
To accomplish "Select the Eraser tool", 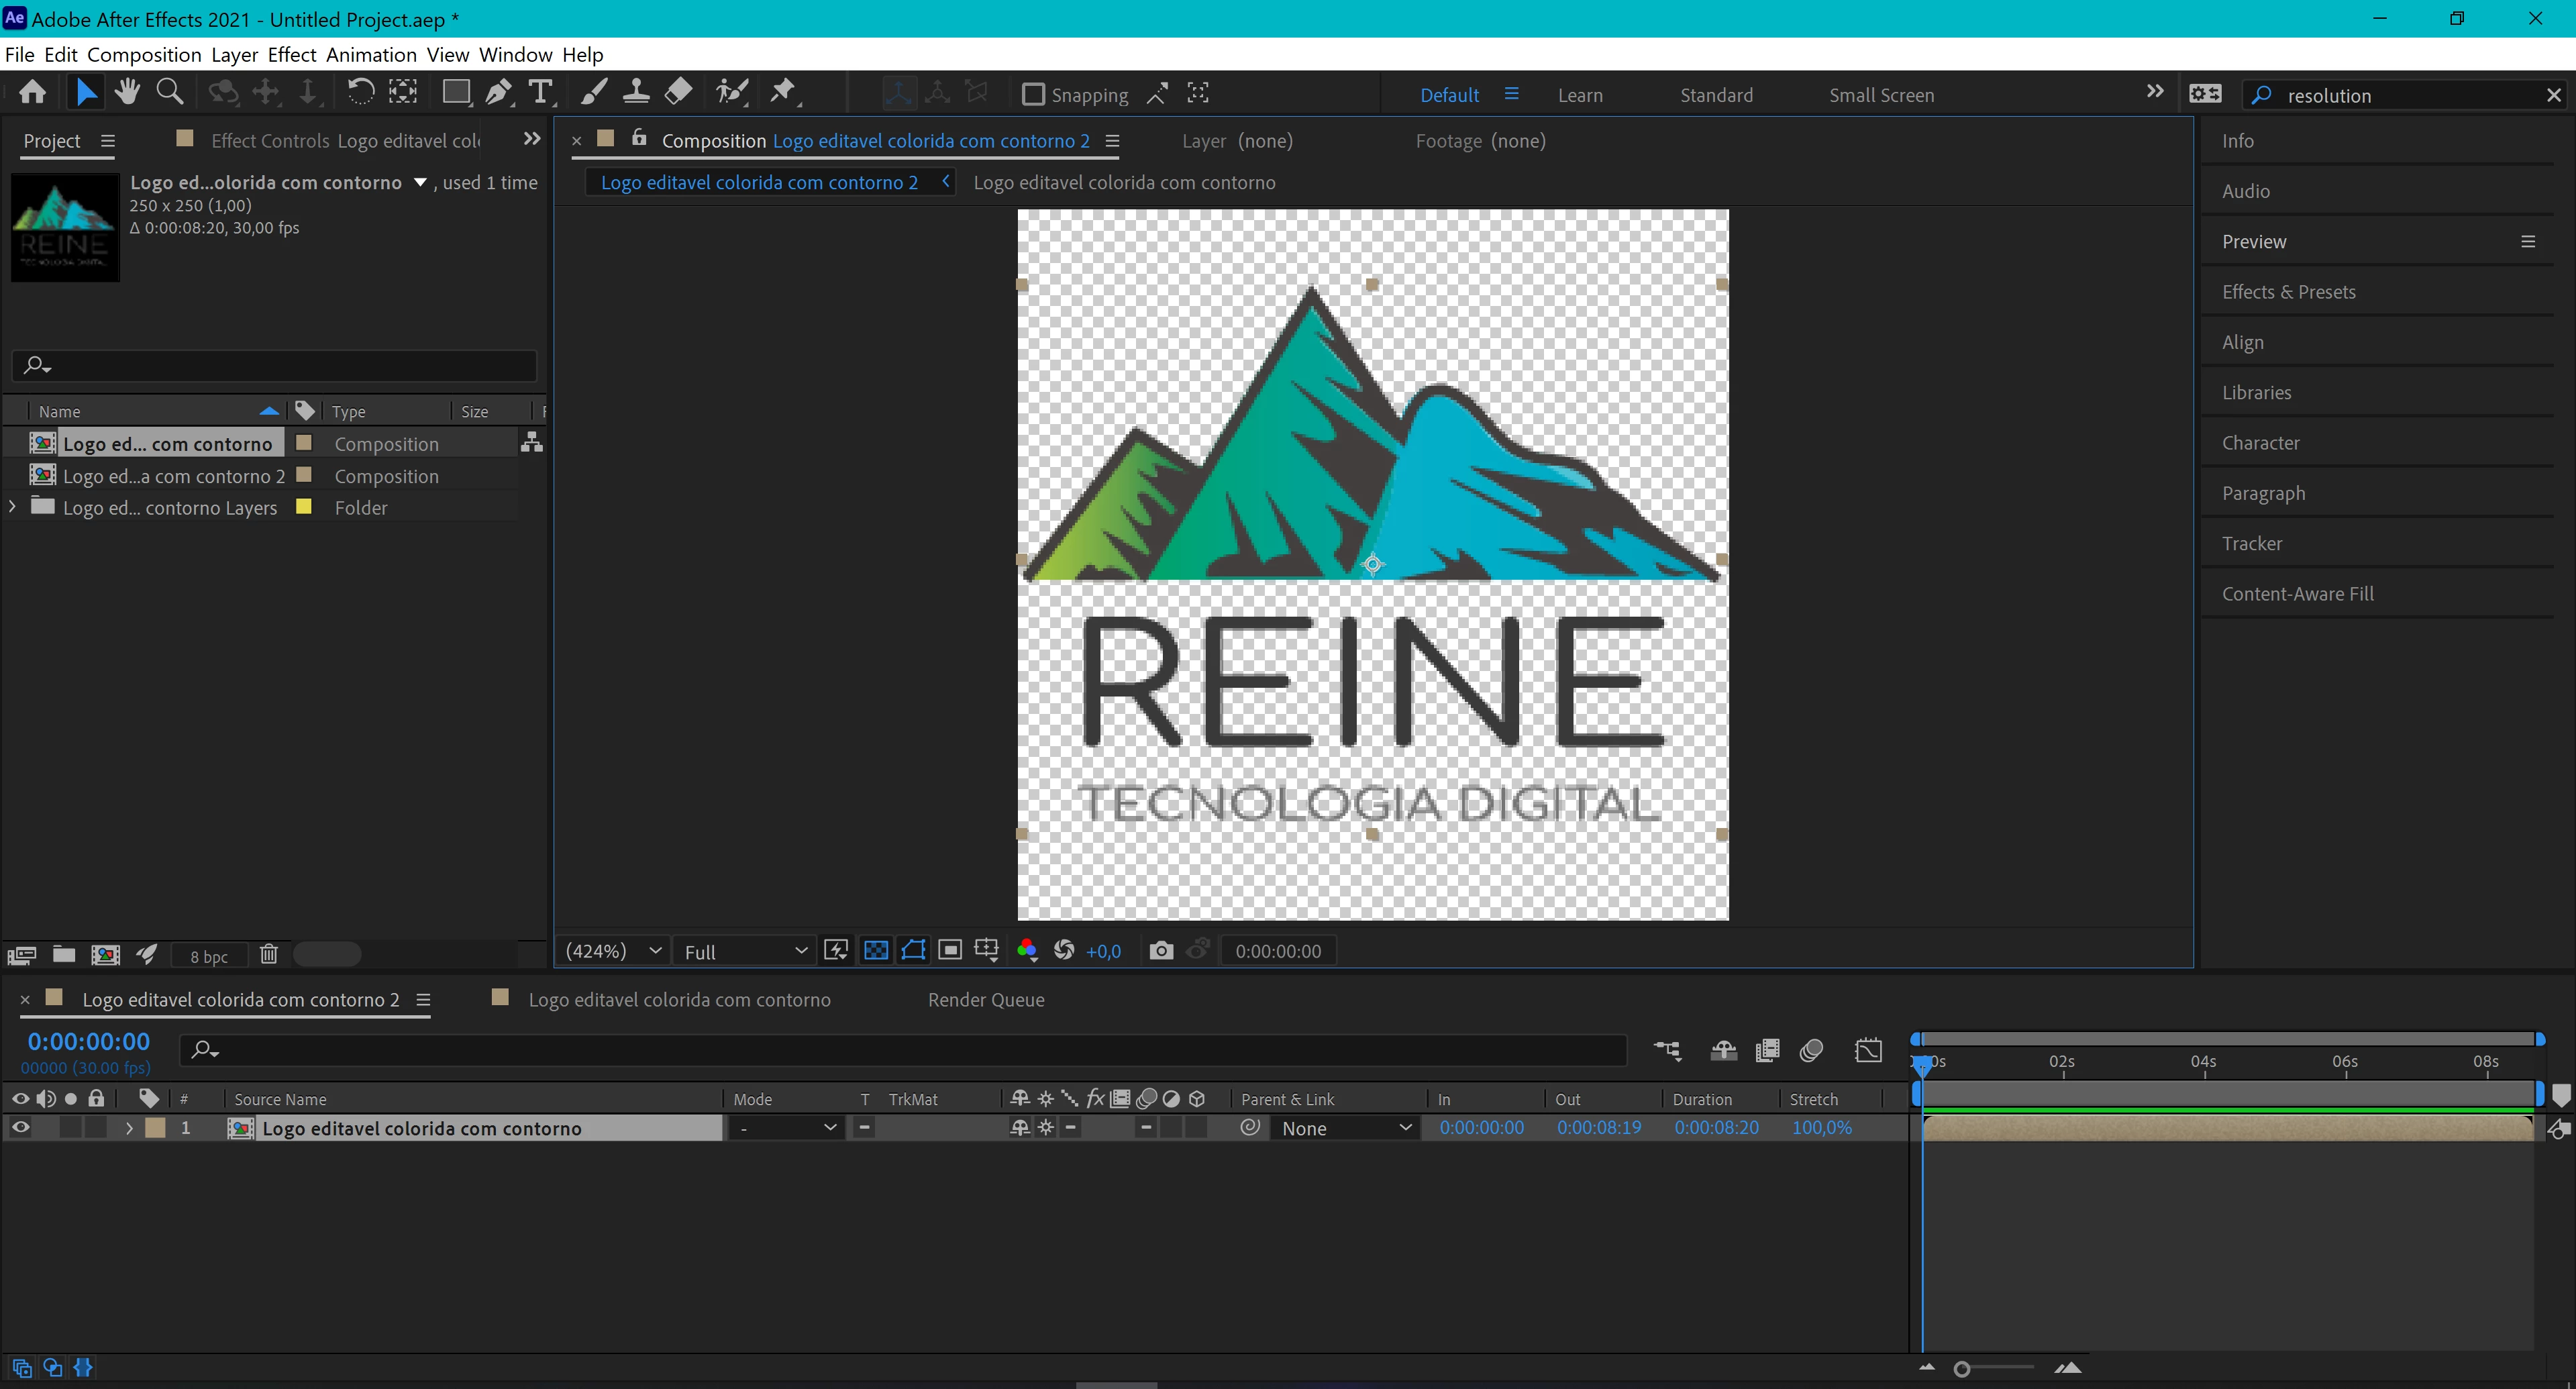I will (678, 93).
